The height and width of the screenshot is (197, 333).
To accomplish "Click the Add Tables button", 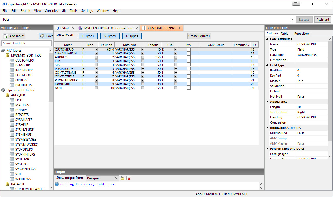I will (x=14, y=36).
